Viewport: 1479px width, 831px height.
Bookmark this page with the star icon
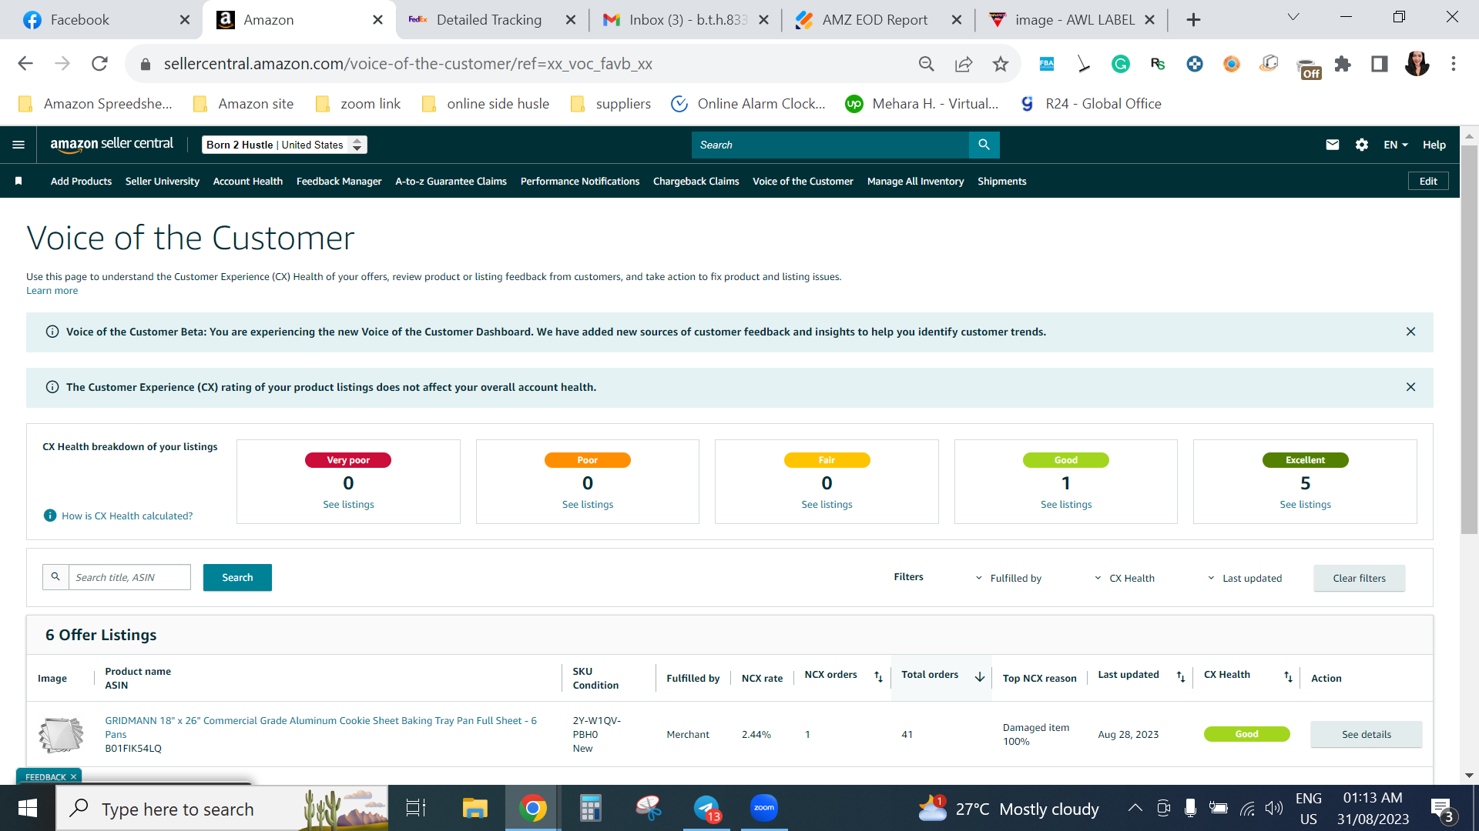[1001, 64]
